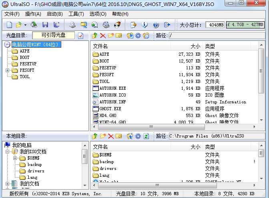Click the local 路径 path input field
This screenshot has height=198, width=269.
tap(215, 136)
